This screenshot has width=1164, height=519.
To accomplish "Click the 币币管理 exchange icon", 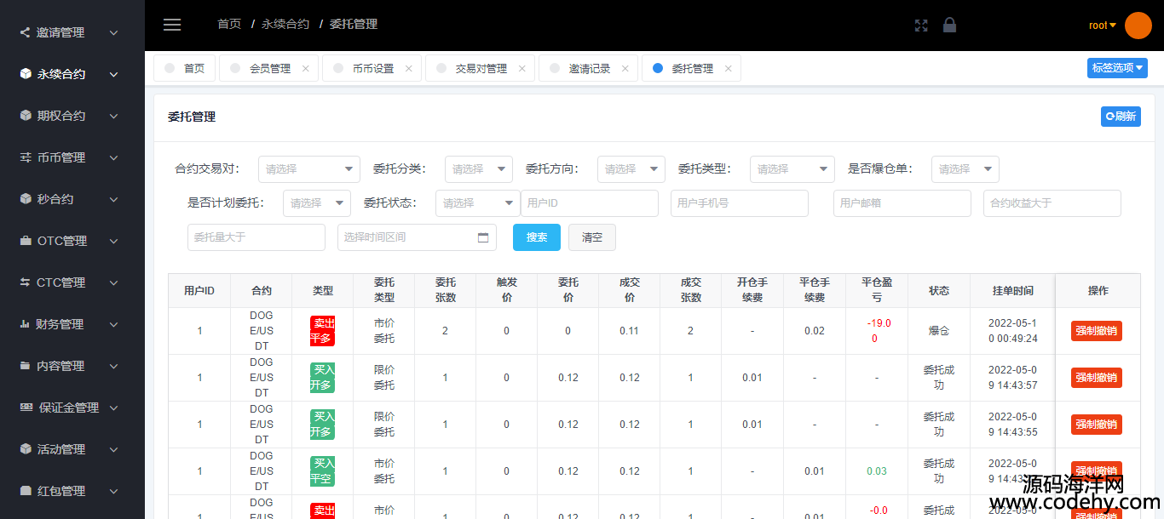I will 26,157.
